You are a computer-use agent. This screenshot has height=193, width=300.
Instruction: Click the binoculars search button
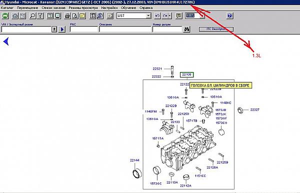186,29
